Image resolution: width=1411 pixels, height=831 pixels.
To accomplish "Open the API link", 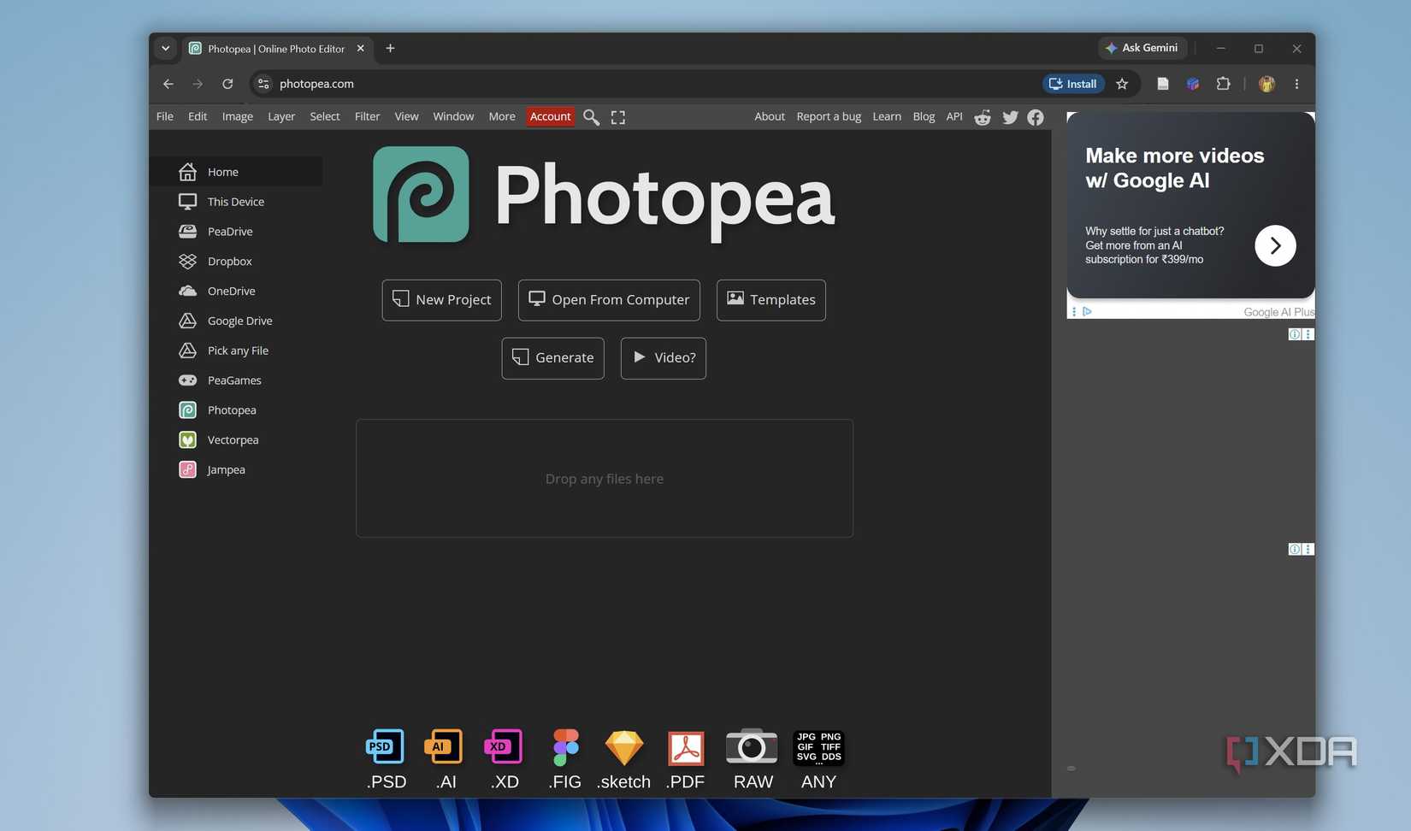I will click(x=954, y=117).
